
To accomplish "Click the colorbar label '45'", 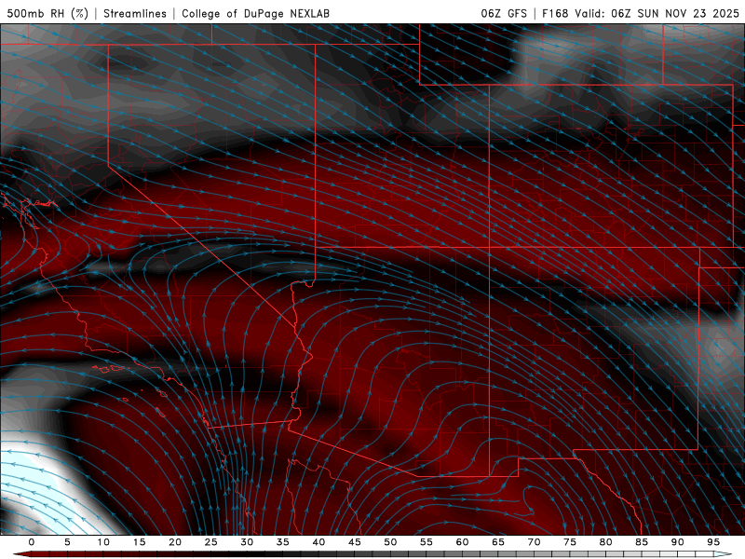I will (x=355, y=542).
